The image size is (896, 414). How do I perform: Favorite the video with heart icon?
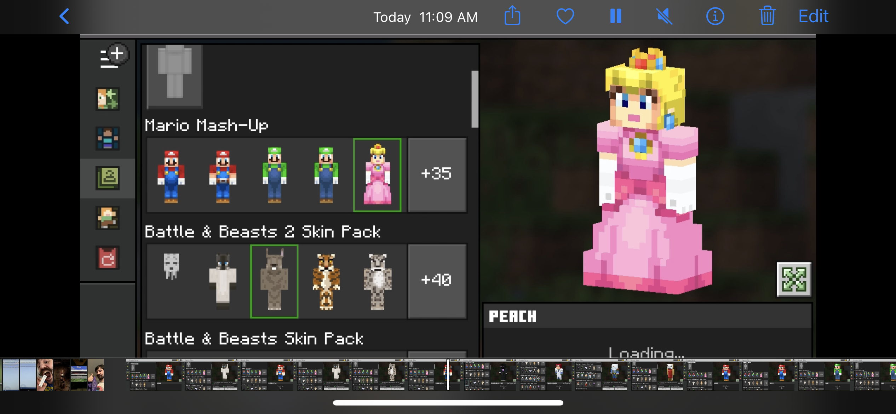[565, 16]
